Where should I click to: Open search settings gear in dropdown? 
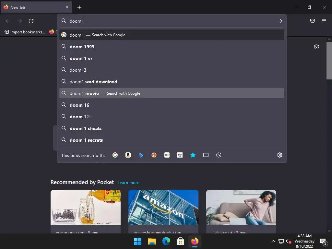[280, 155]
